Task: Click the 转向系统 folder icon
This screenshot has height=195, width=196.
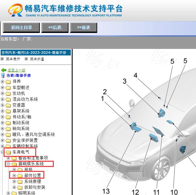Action: point(8,129)
